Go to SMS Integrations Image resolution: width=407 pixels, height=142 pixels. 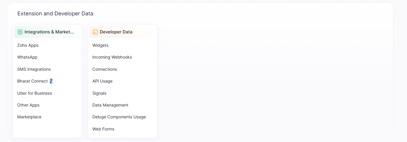[x=34, y=69]
